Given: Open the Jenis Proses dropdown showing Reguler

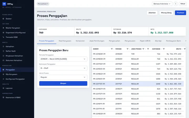Looking at the screenshot, I should [63, 77].
